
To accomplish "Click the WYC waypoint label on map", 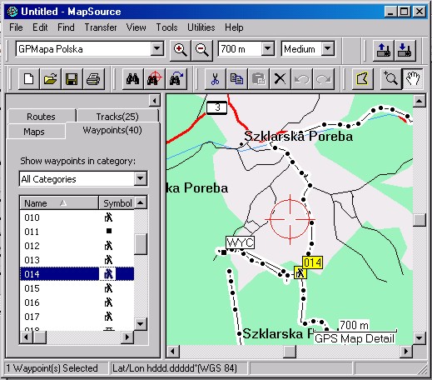I will (x=240, y=242).
